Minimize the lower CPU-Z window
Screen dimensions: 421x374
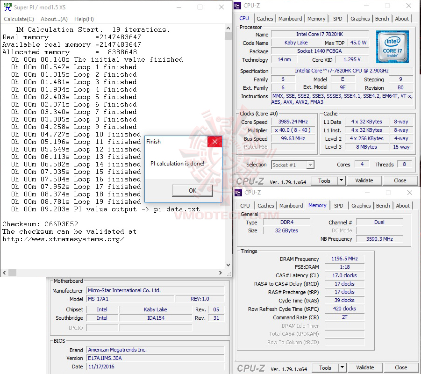367,193
